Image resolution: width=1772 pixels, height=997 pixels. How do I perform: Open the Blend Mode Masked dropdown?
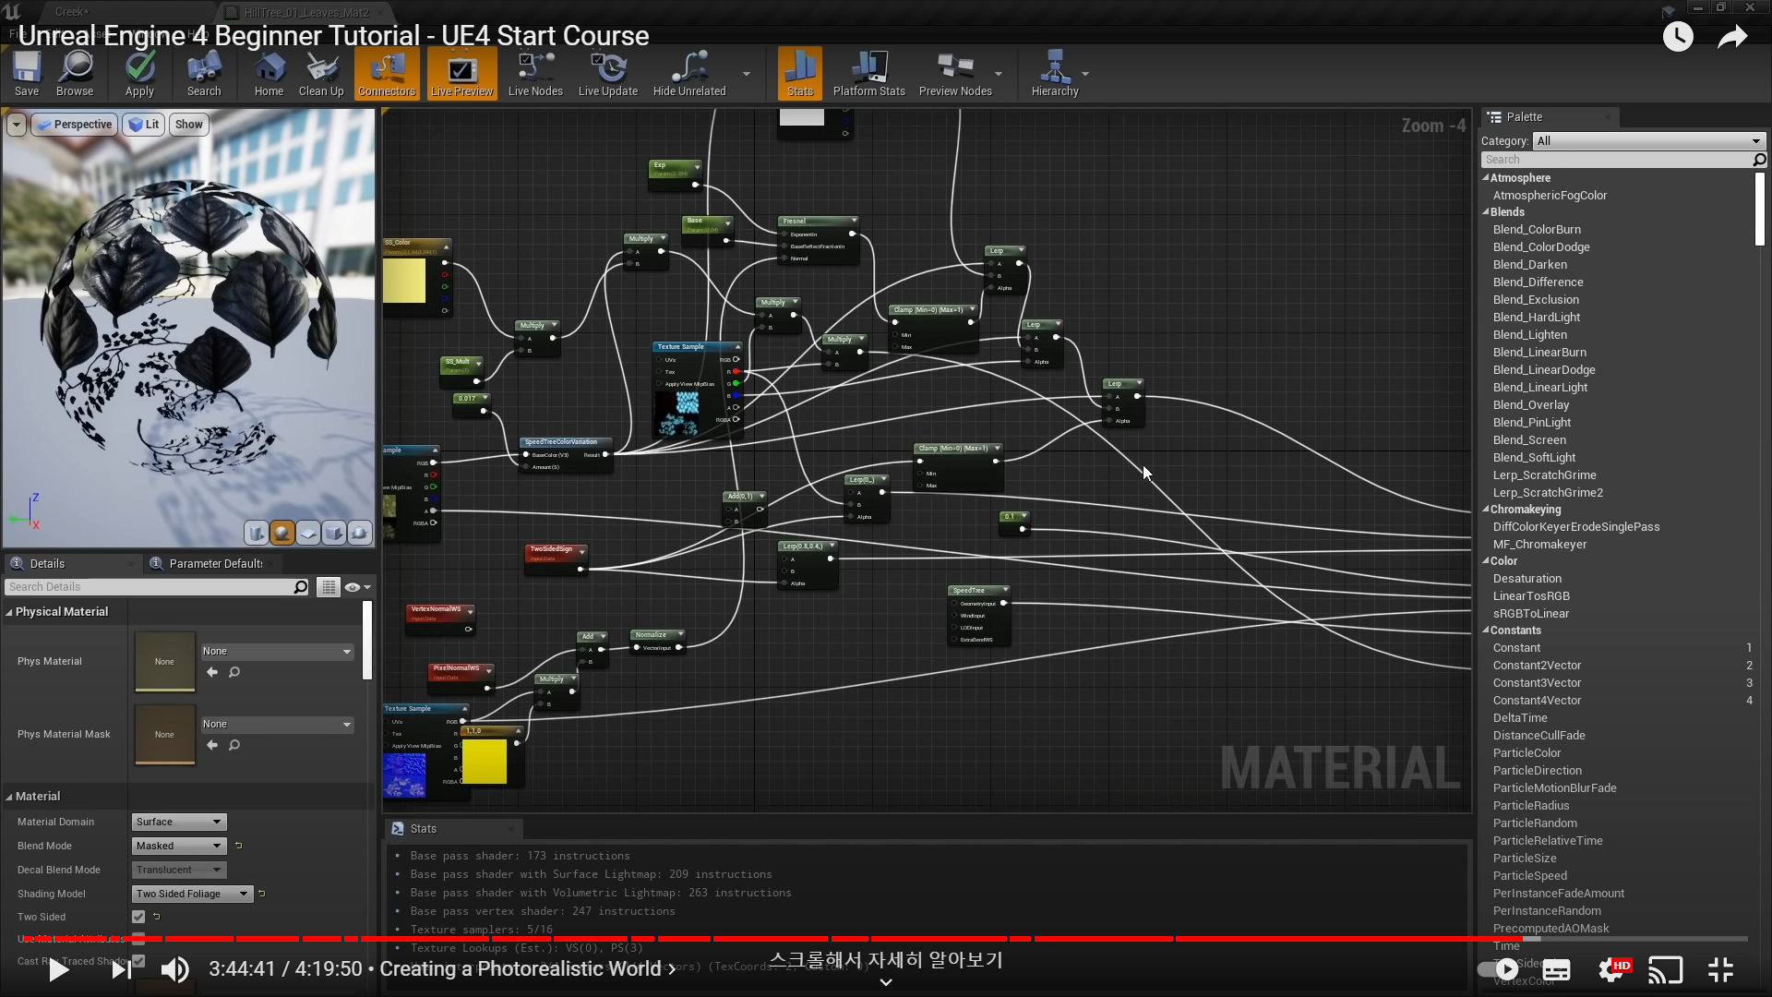coord(180,846)
